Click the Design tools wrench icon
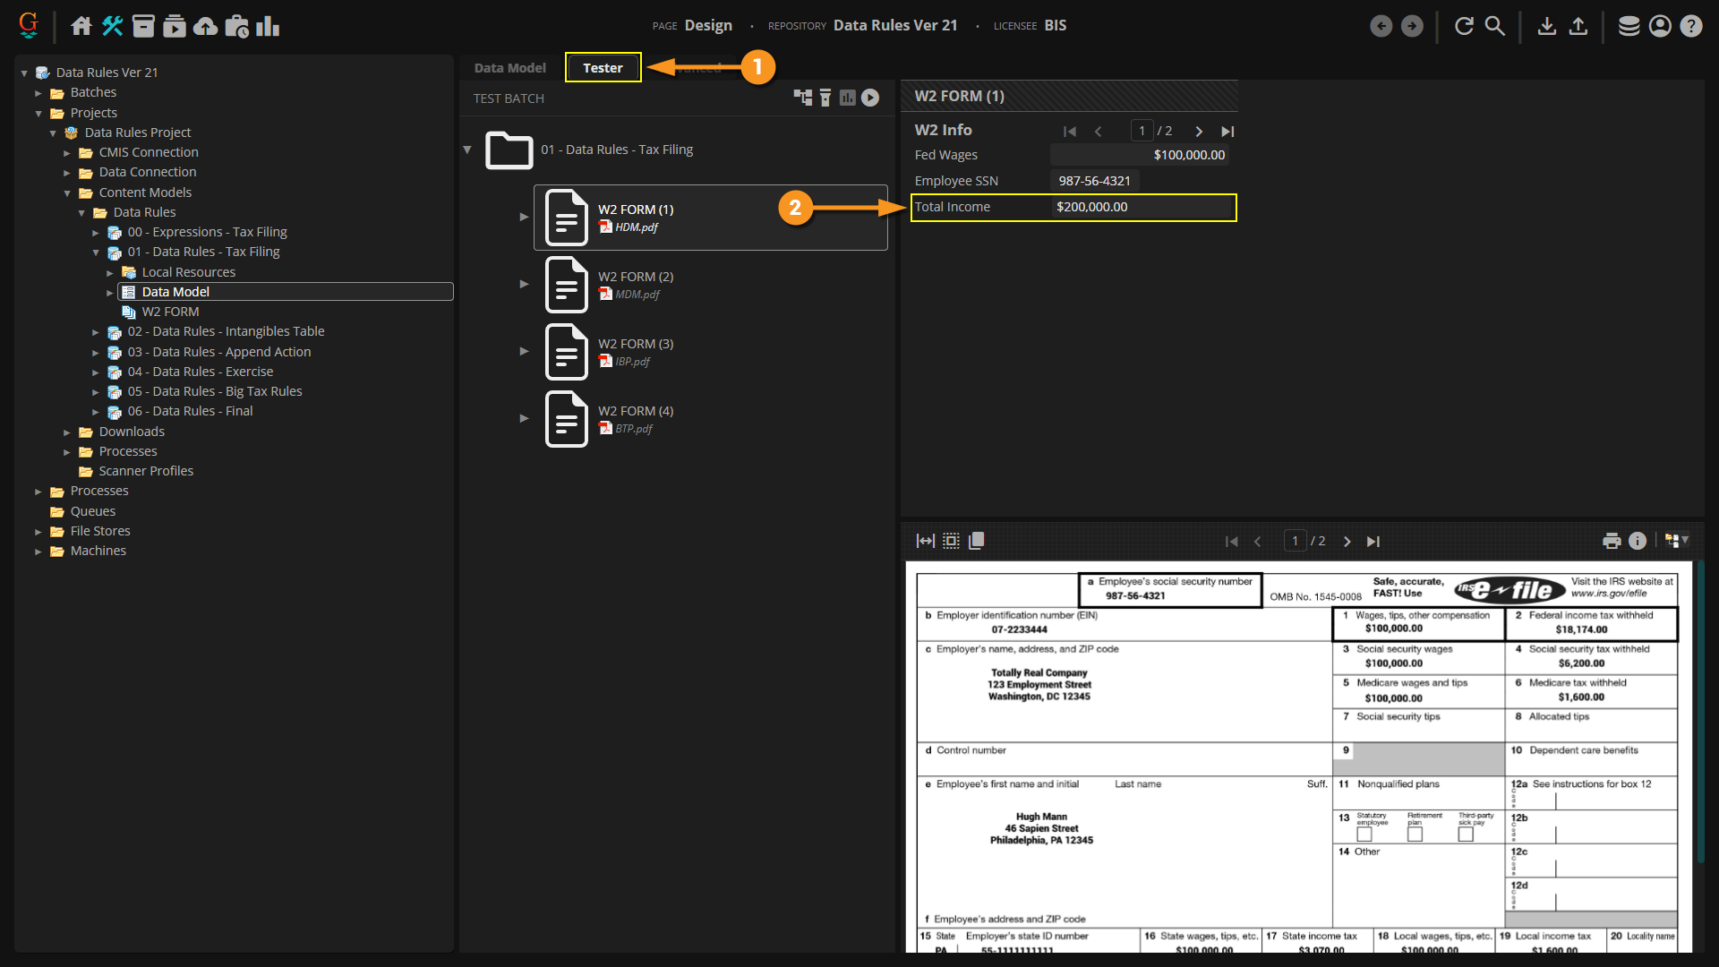 tap(113, 26)
